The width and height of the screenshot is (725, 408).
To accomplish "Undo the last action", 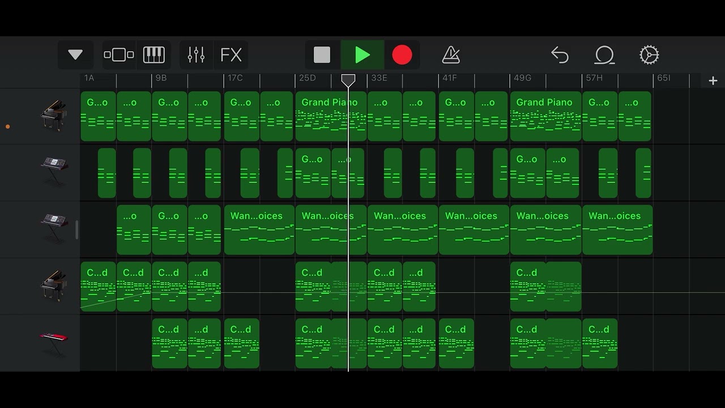I will (560, 55).
